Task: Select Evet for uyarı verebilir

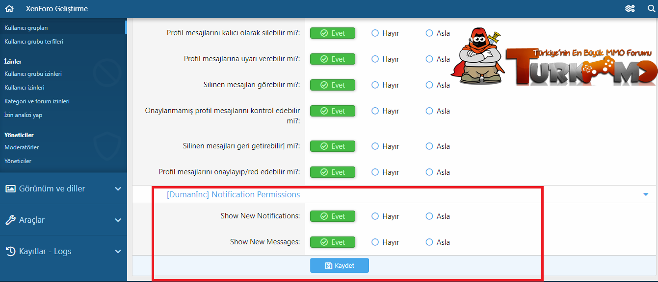Action: click(x=333, y=59)
